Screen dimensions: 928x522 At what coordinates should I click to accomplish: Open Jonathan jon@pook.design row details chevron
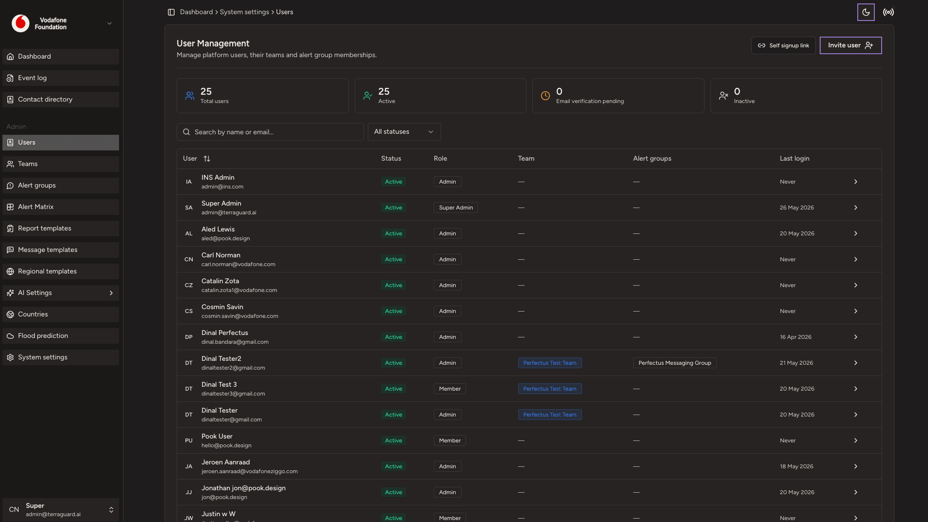856,492
